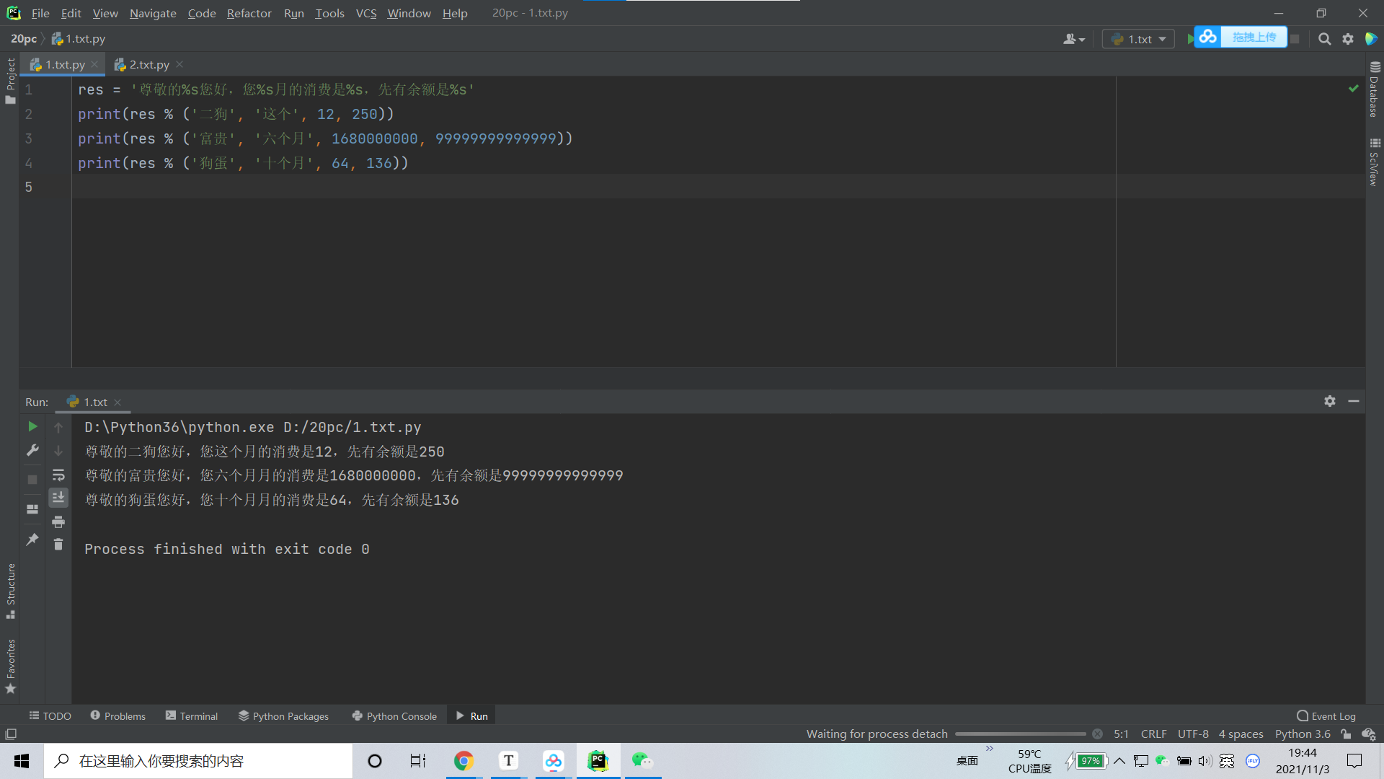The width and height of the screenshot is (1384, 779).
Task: Open Search Everywhere magnifier icon
Action: point(1324,39)
